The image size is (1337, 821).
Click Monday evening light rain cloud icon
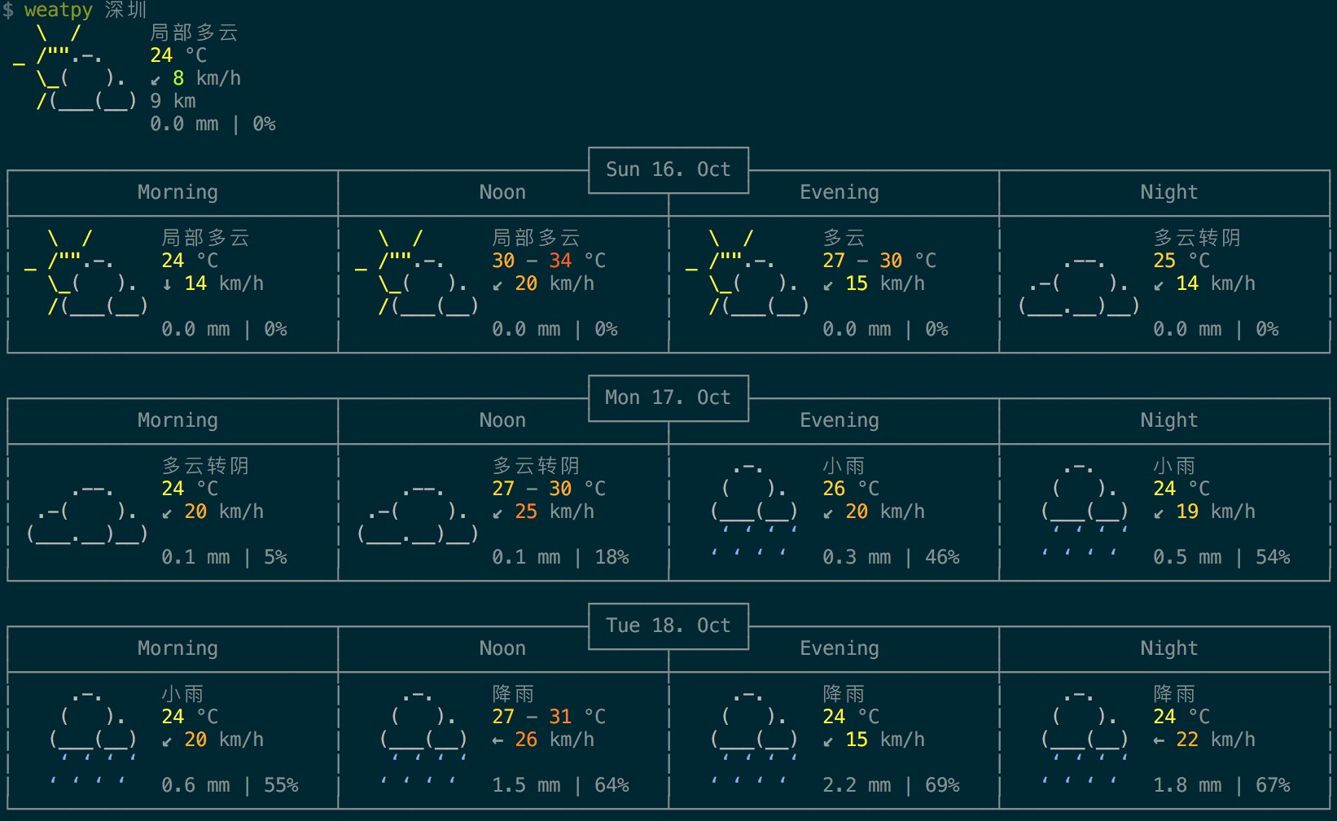tap(754, 511)
